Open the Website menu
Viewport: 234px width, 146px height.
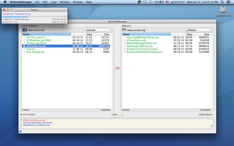pyautogui.click(x=65, y=2)
